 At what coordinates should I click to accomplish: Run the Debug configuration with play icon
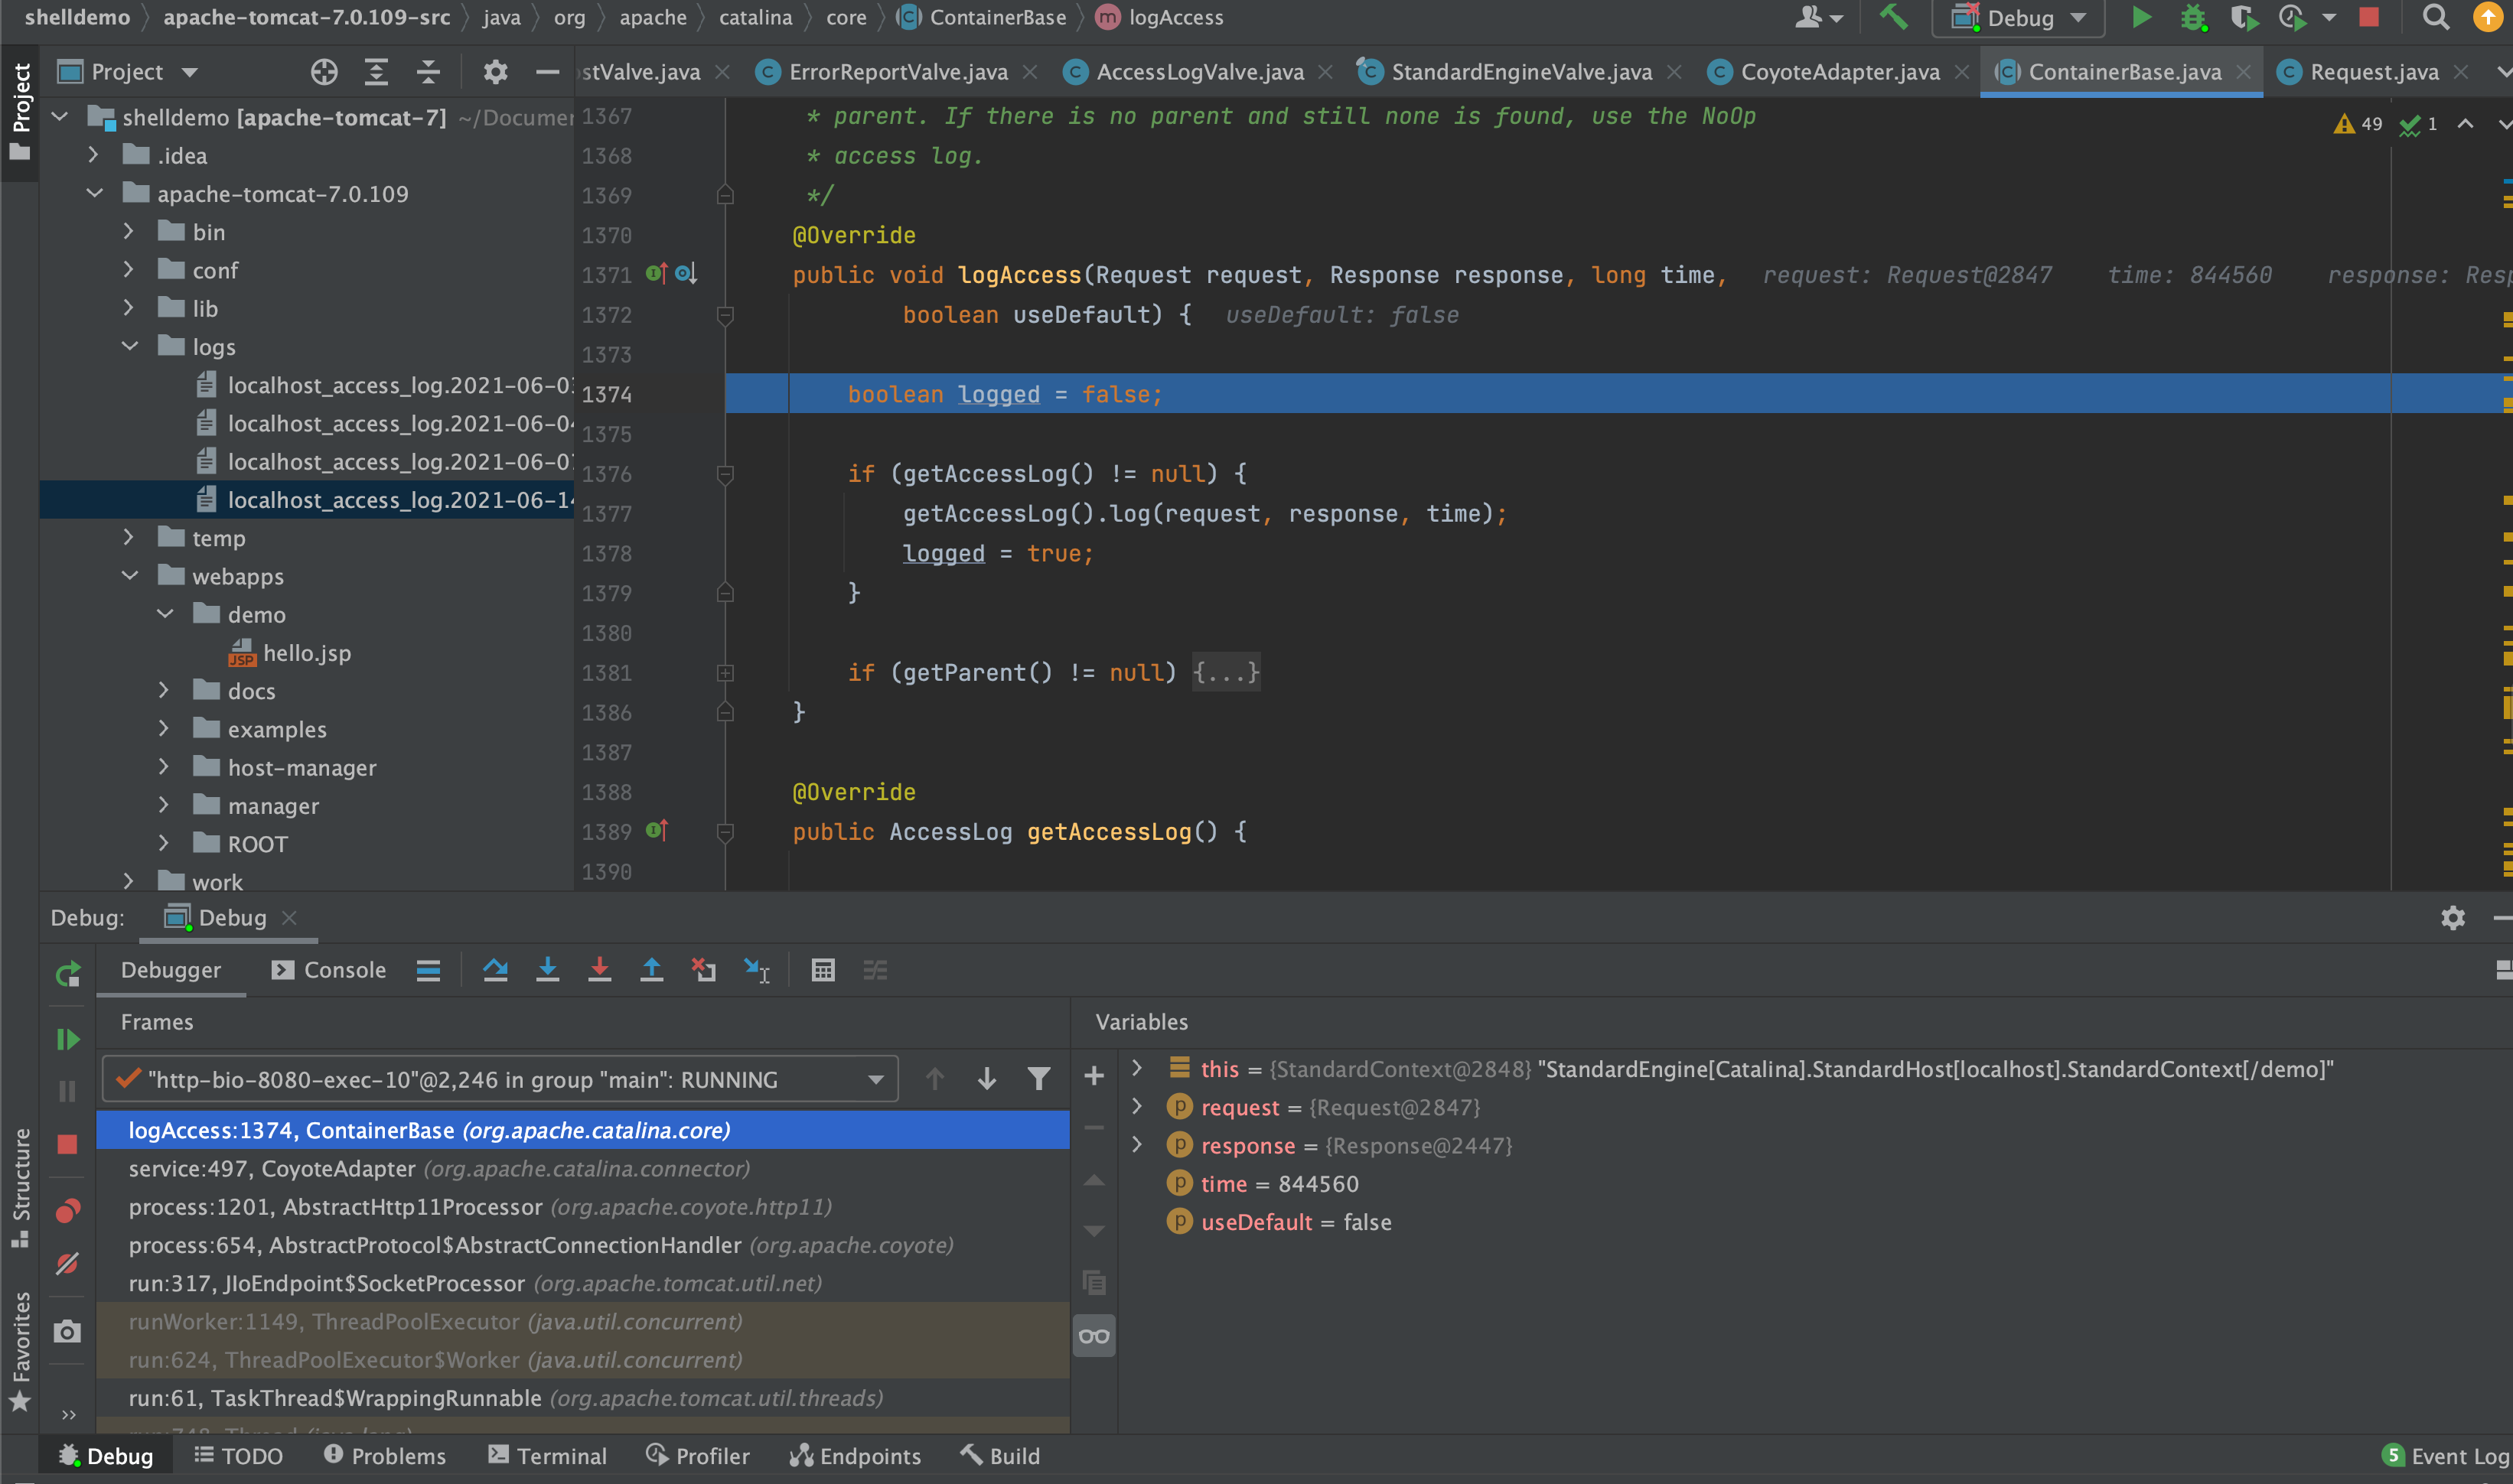pos(2140,17)
